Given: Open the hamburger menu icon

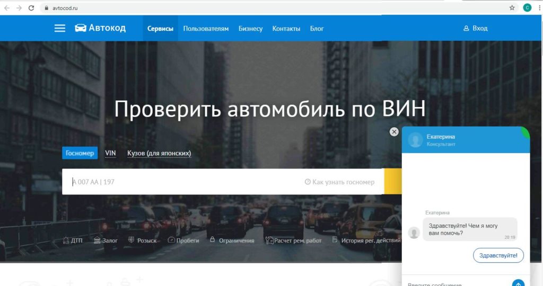Looking at the screenshot, I should pyautogui.click(x=60, y=29).
